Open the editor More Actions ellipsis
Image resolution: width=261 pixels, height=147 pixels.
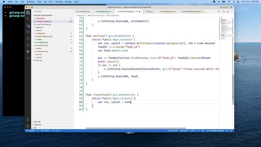[231, 11]
